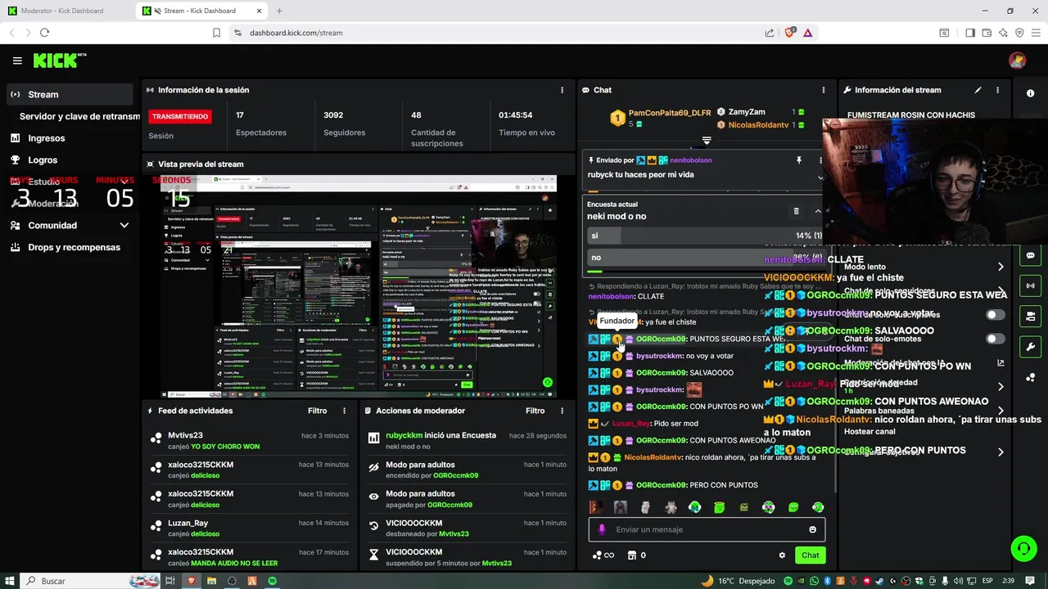1048x589 pixels.
Task: Open the shop icon showing 0
Action: [636, 555]
